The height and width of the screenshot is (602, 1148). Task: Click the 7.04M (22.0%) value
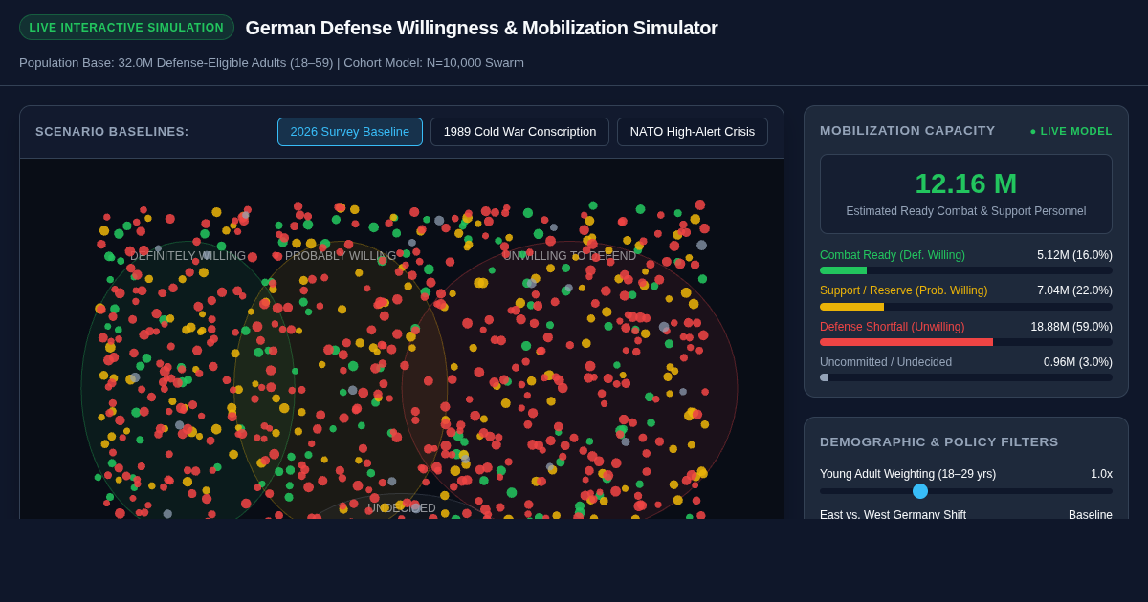point(1074,290)
